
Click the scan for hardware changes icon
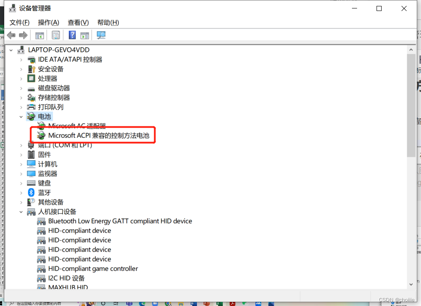101,35
